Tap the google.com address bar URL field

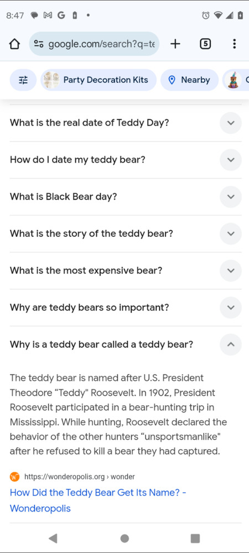coord(94,44)
